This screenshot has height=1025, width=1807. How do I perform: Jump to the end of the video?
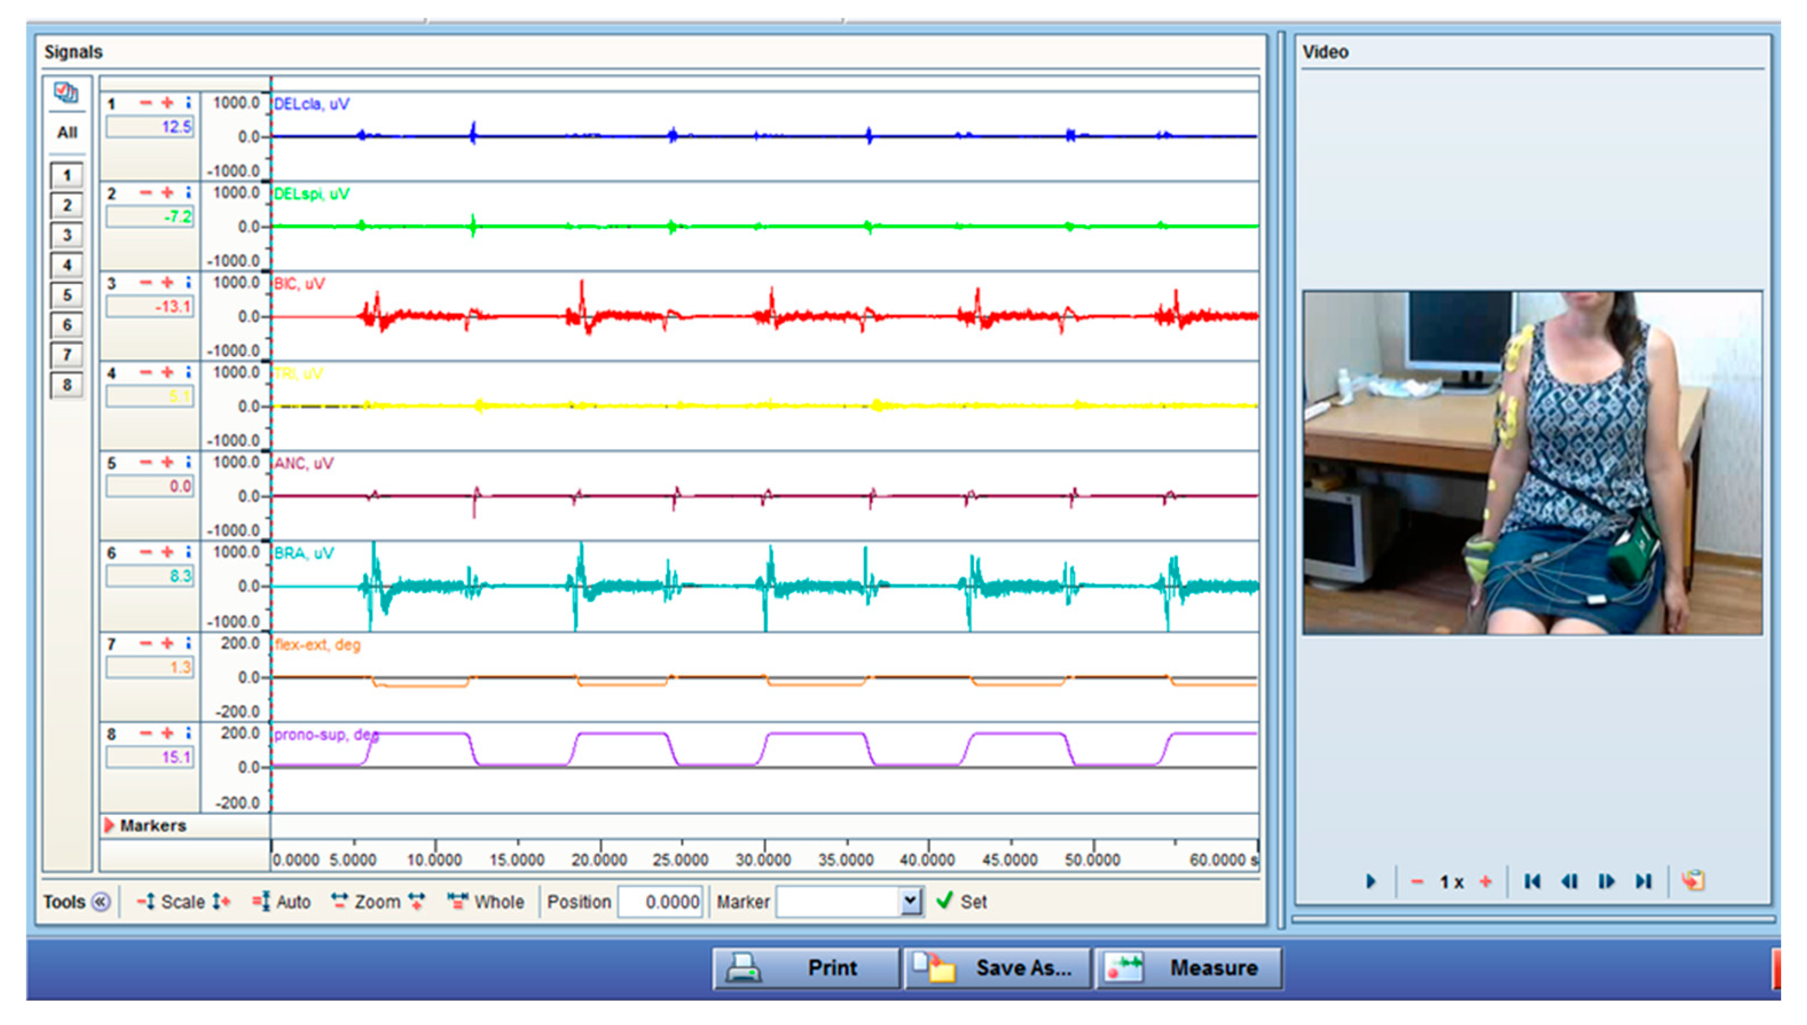(1643, 881)
